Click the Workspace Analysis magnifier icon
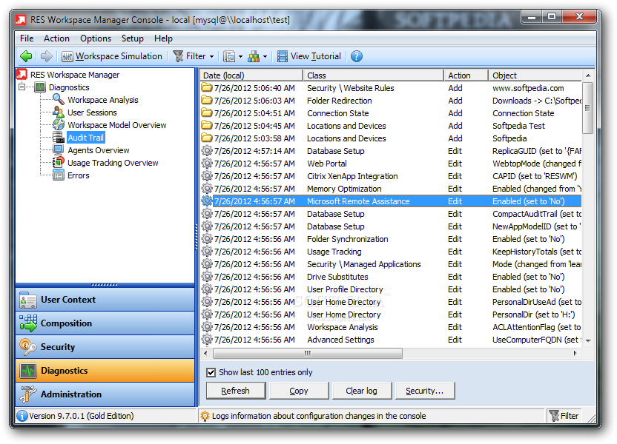Image resolution: width=617 pixels, height=444 pixels. click(x=59, y=99)
